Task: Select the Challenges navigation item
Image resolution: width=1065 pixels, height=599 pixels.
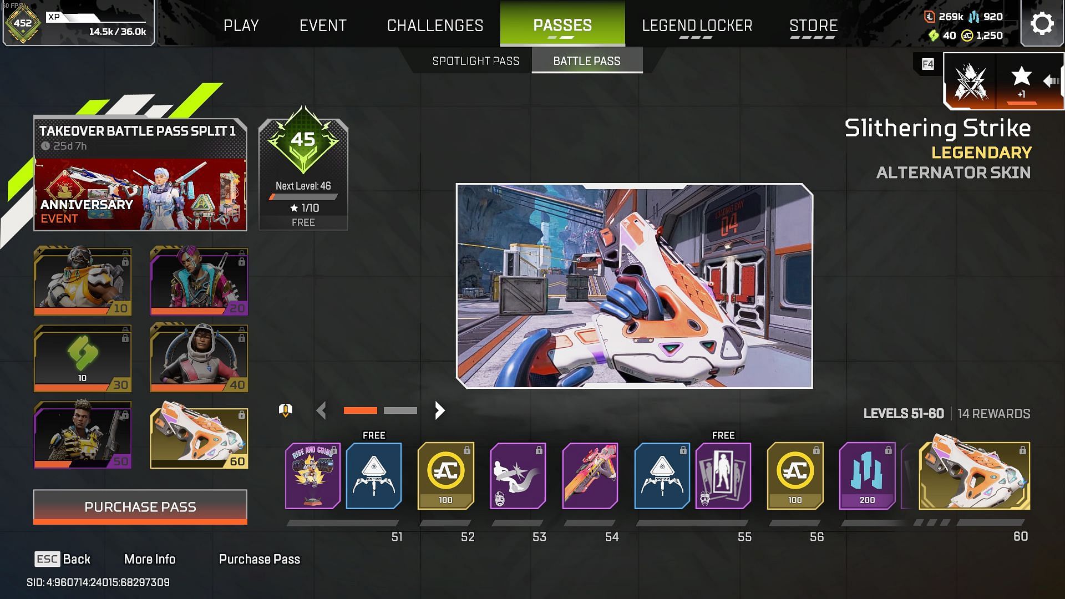Action: coord(435,25)
